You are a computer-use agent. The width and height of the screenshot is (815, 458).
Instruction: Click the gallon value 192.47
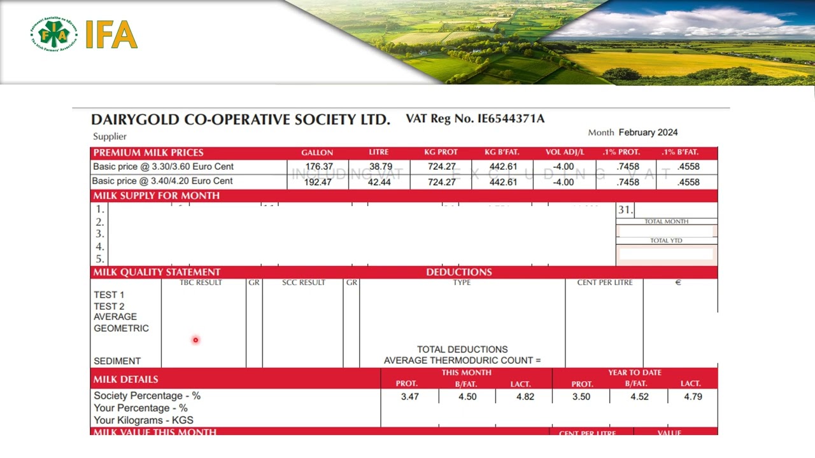[318, 182]
